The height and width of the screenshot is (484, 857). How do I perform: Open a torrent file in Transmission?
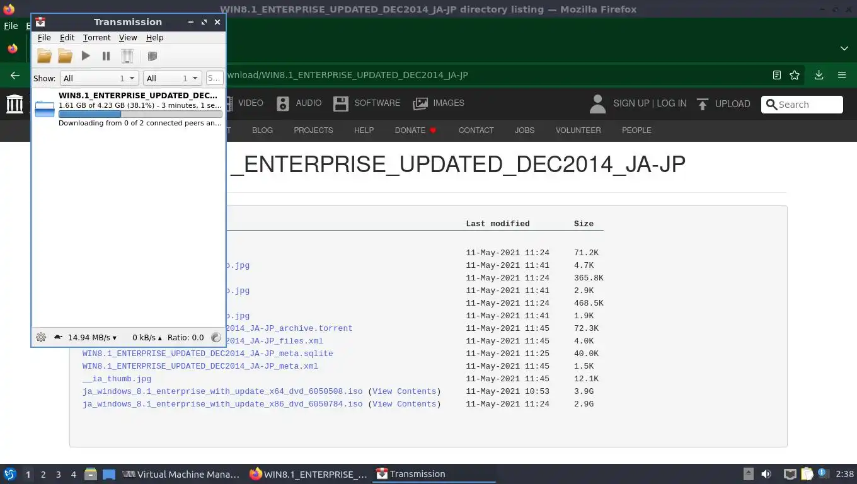[44, 56]
